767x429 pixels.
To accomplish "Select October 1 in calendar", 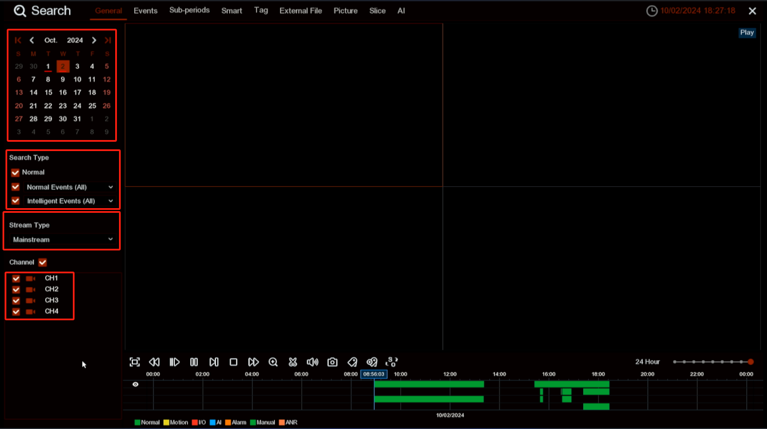I will click(x=48, y=66).
